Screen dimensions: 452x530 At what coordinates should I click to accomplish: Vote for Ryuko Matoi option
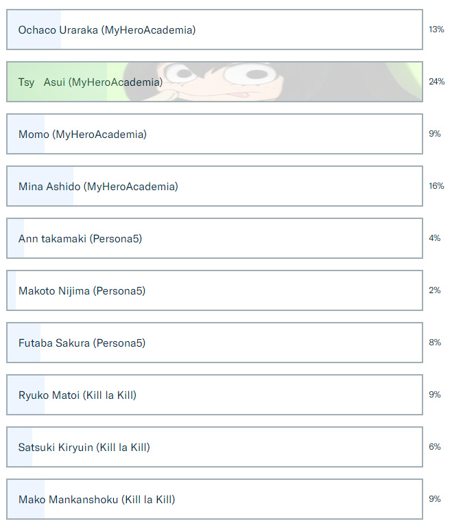point(215,395)
